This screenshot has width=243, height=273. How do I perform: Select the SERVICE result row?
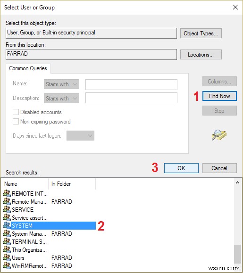pyautogui.click(x=49, y=209)
